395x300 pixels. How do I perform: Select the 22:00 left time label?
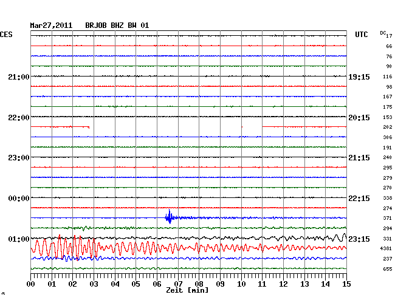click(x=19, y=118)
